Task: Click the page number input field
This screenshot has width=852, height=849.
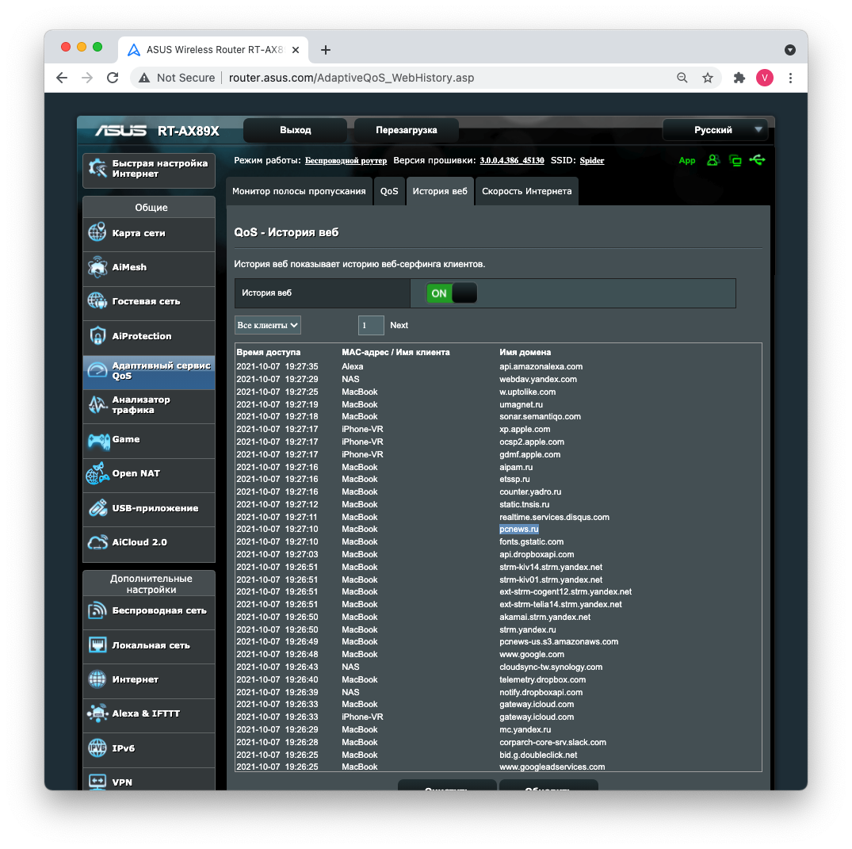Action: (x=371, y=325)
